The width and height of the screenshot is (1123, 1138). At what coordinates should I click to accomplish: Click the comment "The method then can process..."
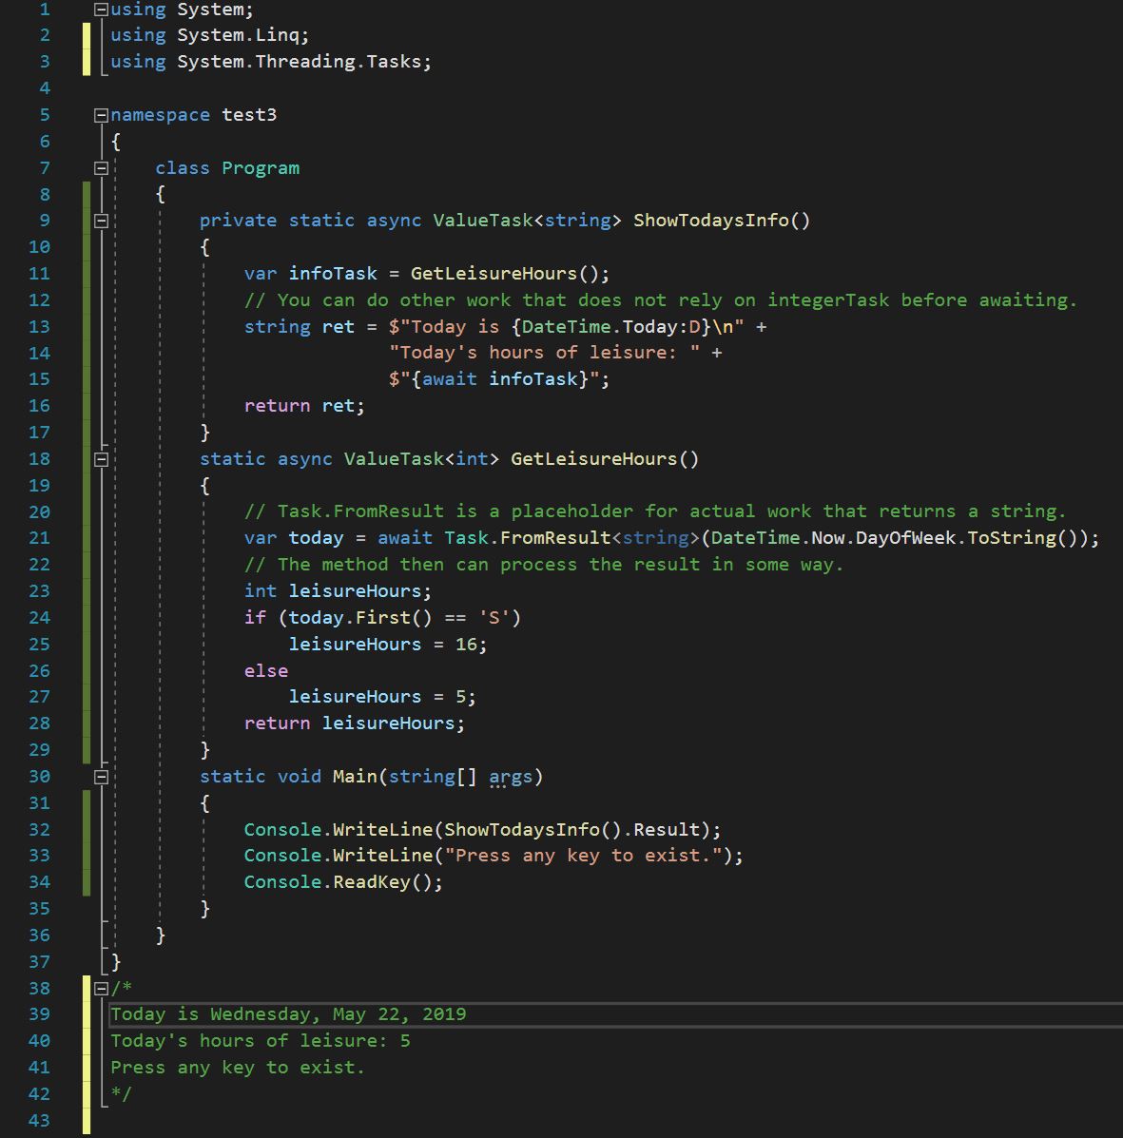pyautogui.click(x=544, y=565)
